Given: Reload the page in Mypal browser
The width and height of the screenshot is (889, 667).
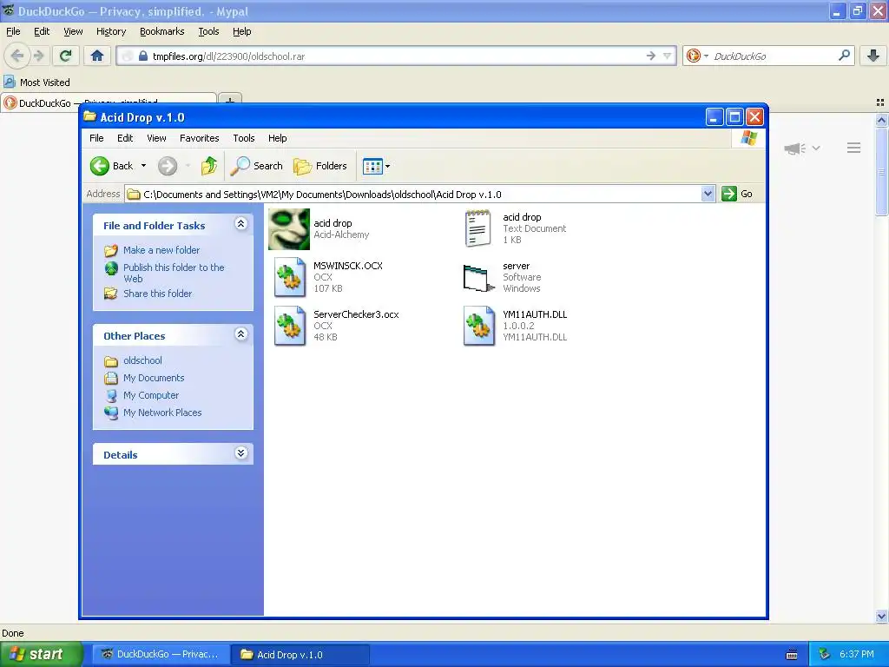Looking at the screenshot, I should (x=65, y=56).
